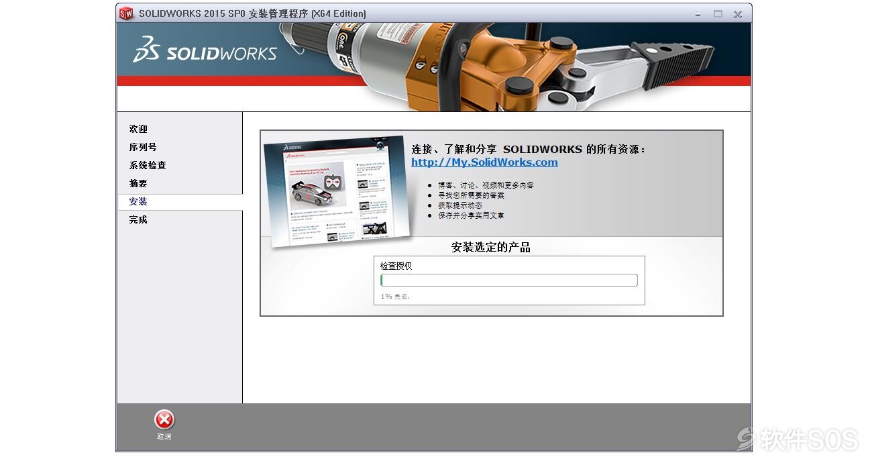The width and height of the screenshot is (870, 459).
Task: Click the SOLIDWORKS logo in the banner
Action: 205,51
